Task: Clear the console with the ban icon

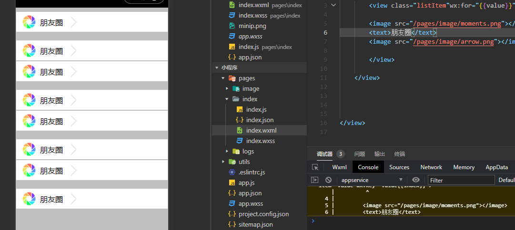Action: tap(328, 180)
